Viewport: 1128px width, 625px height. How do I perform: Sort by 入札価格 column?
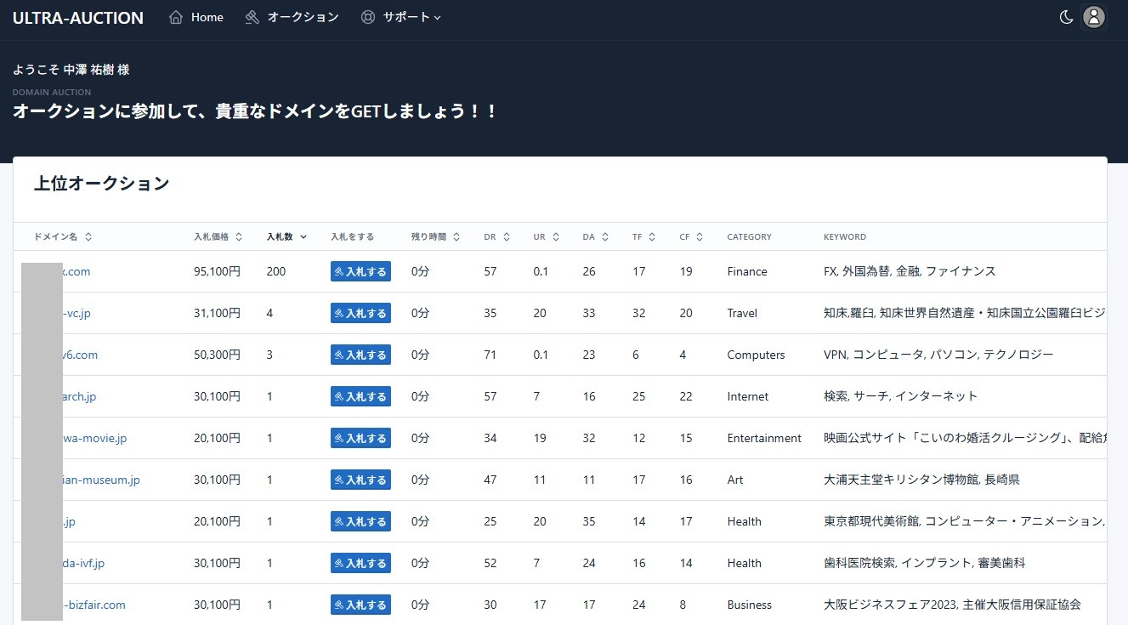pyautogui.click(x=218, y=237)
